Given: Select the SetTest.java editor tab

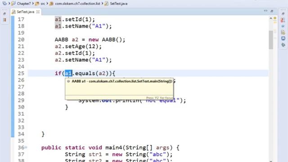Looking at the screenshot, I should [26, 12].
